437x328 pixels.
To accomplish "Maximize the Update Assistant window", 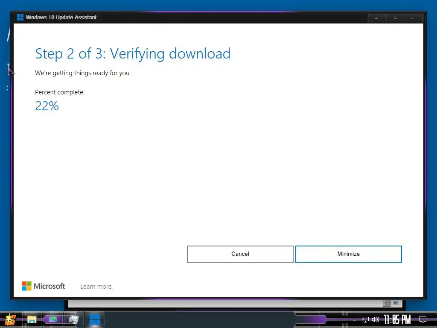I will coord(396,18).
